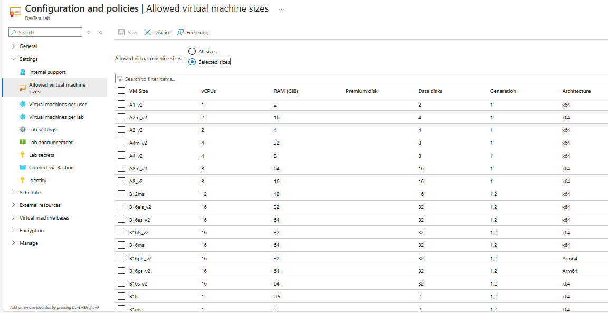
Task: Check the A8m_v2 checkbox
Action: click(121, 168)
